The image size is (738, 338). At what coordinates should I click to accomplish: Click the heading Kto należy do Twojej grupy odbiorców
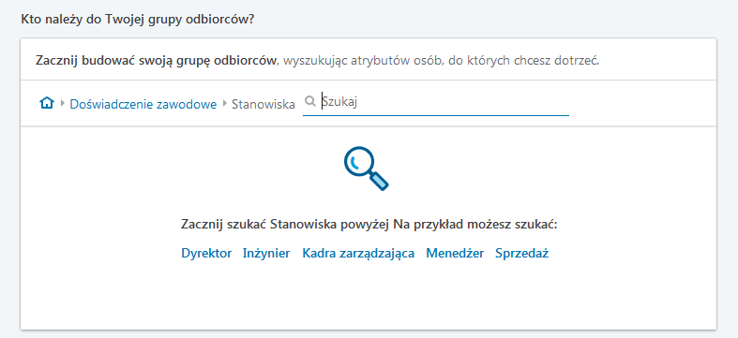pos(138,21)
